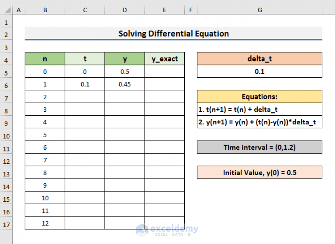Select the second equation y(n+1) cell
This screenshot has height=244, width=335.
pos(259,122)
